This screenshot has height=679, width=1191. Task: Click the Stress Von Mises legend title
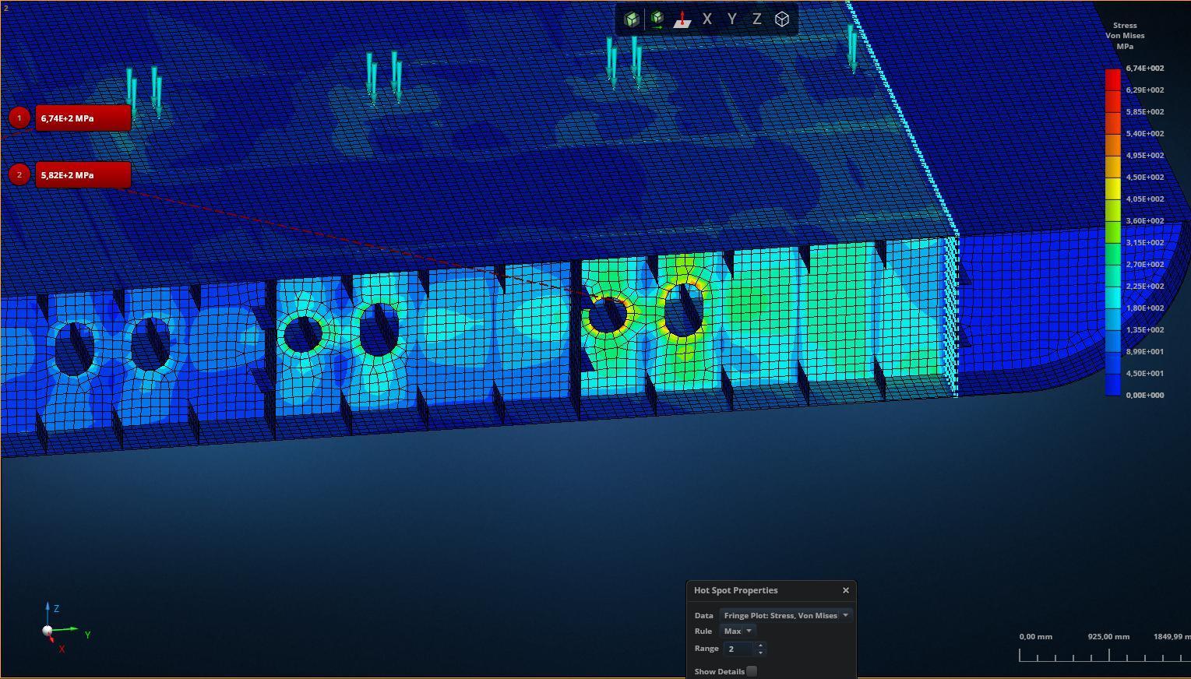[x=1125, y=36]
